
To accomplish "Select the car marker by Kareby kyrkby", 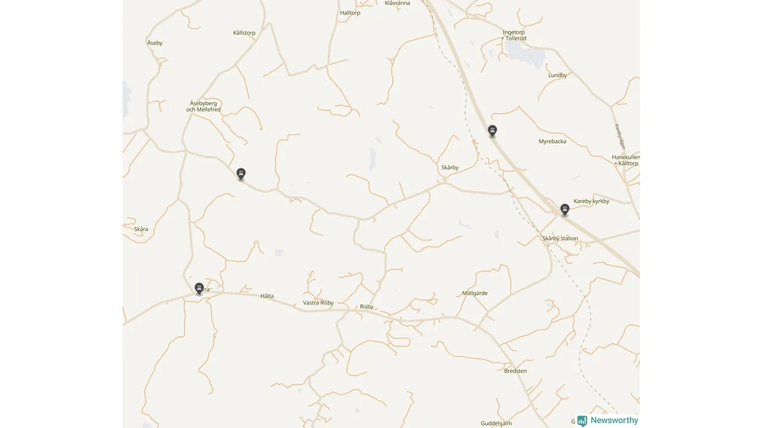I will (565, 210).
